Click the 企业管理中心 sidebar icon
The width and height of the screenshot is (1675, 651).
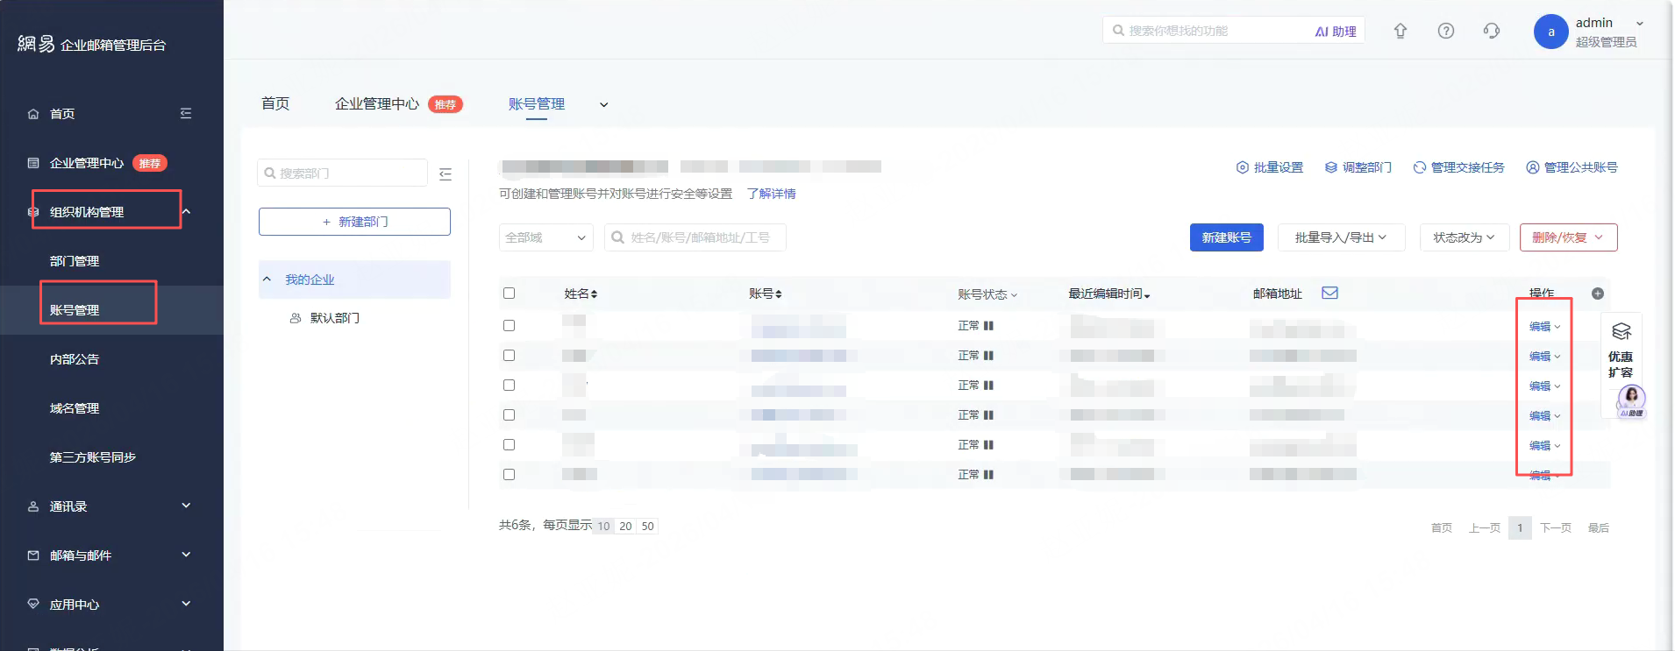pyautogui.click(x=33, y=163)
